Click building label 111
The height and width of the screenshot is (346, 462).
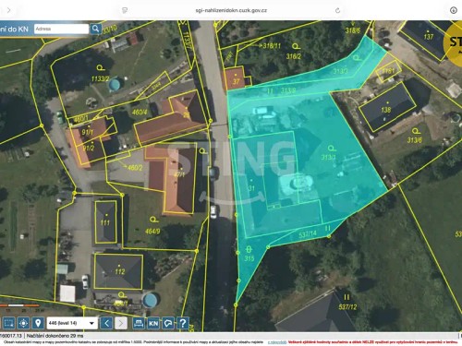pyautogui.click(x=105, y=222)
